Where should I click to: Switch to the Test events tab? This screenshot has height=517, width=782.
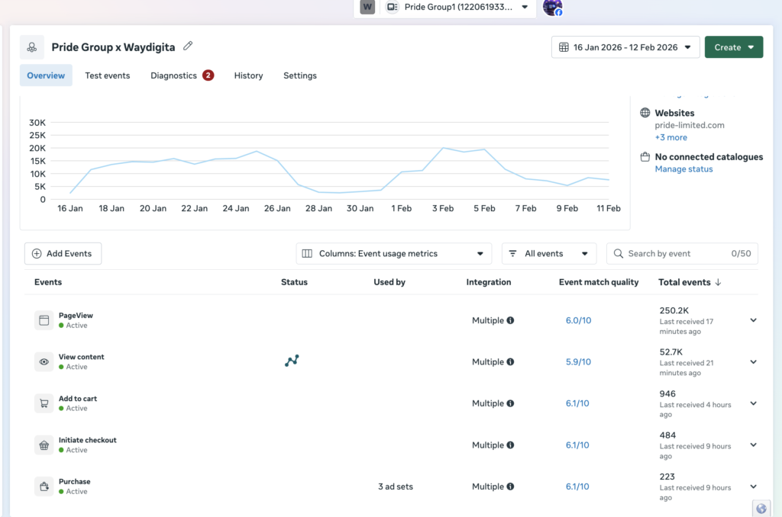point(107,75)
